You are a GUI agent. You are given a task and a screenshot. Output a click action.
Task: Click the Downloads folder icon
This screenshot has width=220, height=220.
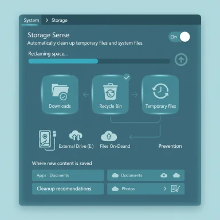pos(60,92)
